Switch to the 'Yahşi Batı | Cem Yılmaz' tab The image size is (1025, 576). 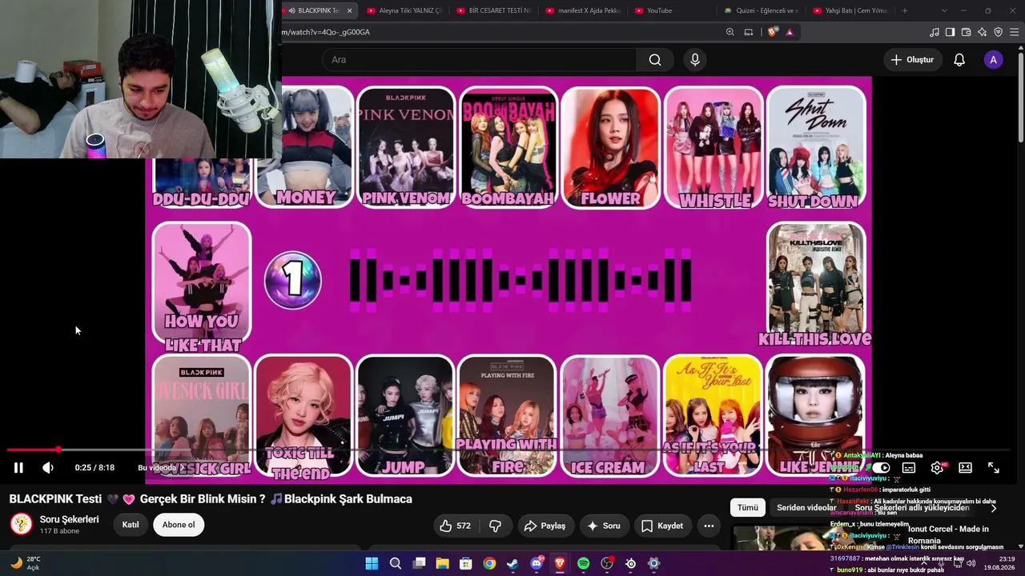pyautogui.click(x=850, y=10)
